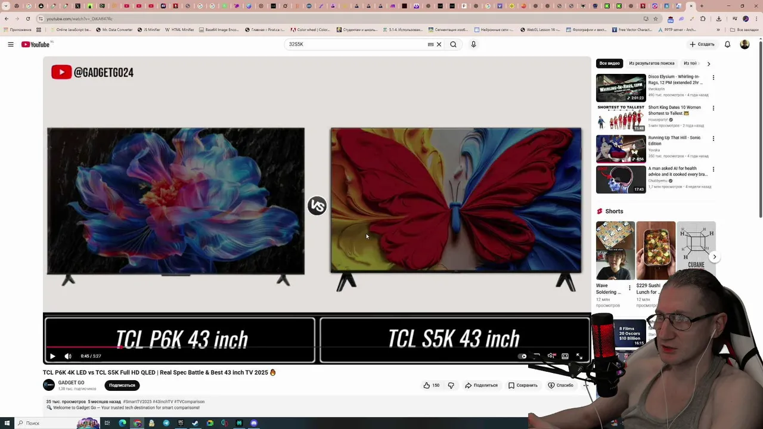The height and width of the screenshot is (429, 763).
Task: Open Windows Start menu
Action: pyautogui.click(x=7, y=423)
